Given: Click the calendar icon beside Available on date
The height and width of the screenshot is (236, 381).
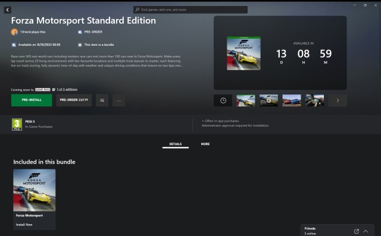Looking at the screenshot, I should [x=14, y=45].
